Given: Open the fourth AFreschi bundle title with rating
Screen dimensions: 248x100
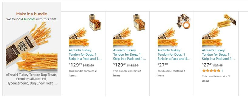Looking at the screenshot, I should pyautogui.click(x=218, y=55).
